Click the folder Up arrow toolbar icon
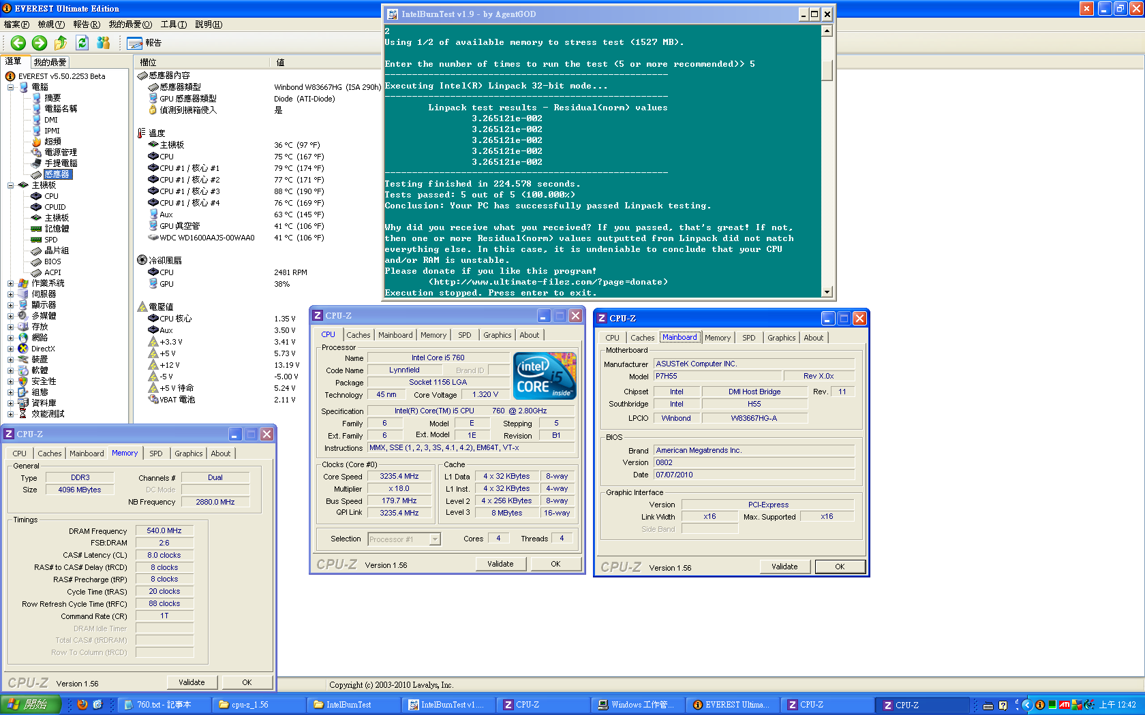This screenshot has width=1145, height=715. click(61, 43)
